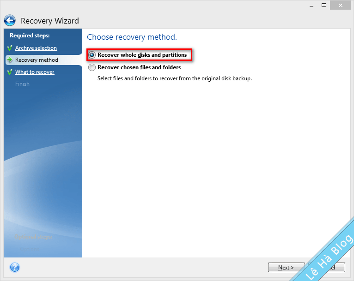The image size is (354, 281).
Task: Click the green checkmark beside What to recover
Action: (10, 72)
